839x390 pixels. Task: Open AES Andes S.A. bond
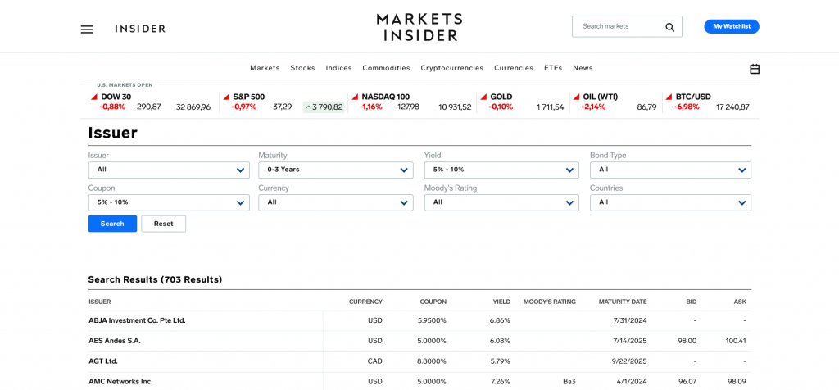tap(115, 341)
